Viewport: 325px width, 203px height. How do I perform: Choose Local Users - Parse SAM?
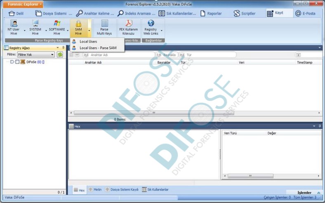click(97, 48)
